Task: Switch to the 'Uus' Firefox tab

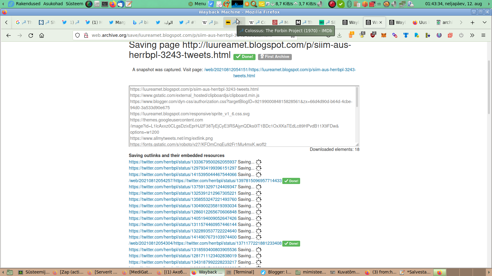Action: (x=421, y=22)
